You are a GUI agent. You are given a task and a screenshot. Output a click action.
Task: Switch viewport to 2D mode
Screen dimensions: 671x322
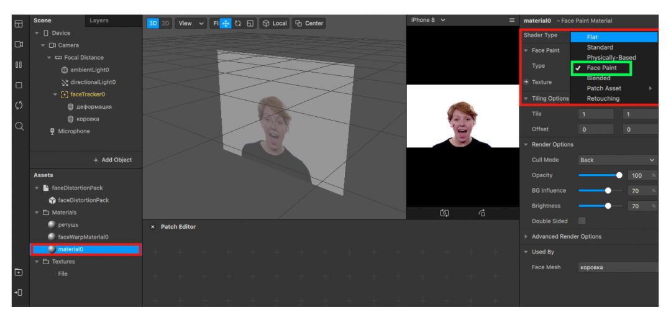pyautogui.click(x=165, y=23)
